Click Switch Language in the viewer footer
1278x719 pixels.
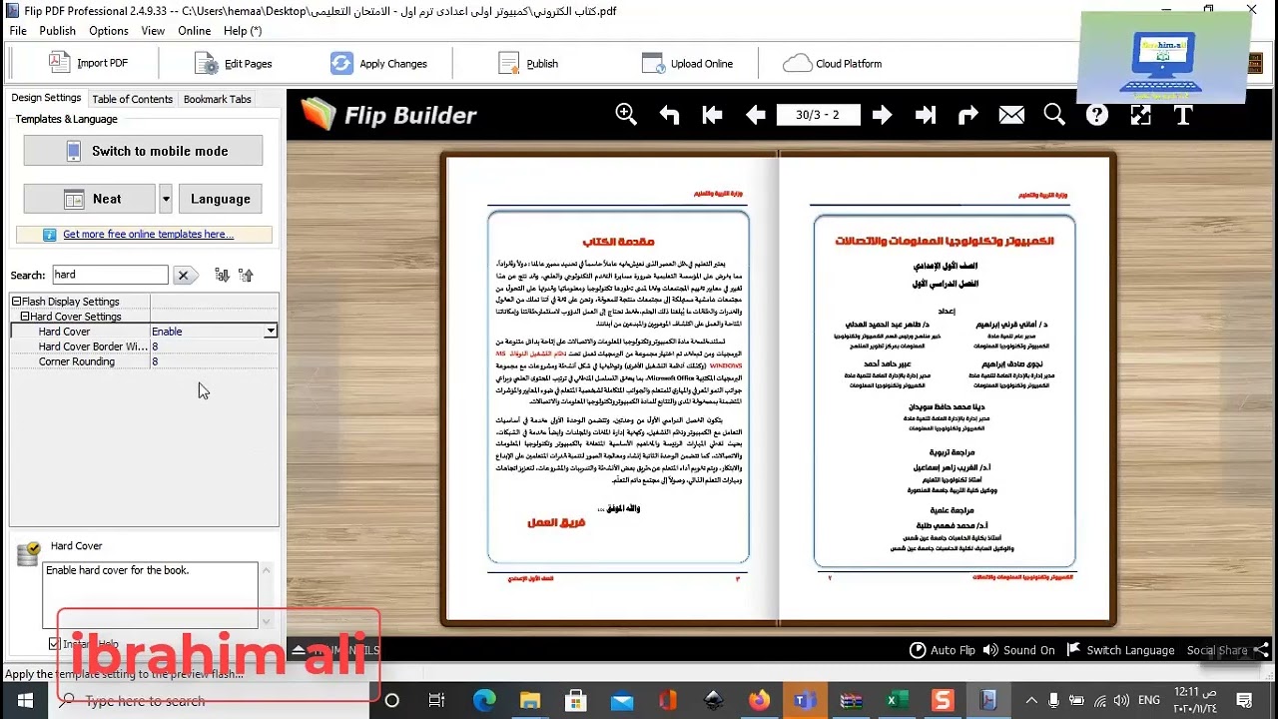pyautogui.click(x=1120, y=650)
